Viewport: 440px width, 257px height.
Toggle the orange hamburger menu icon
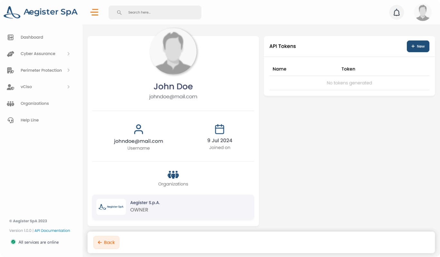(94, 12)
